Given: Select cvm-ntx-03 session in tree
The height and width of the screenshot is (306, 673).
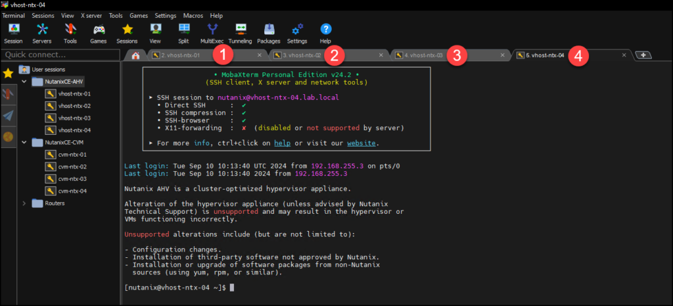Looking at the screenshot, I should pyautogui.click(x=66, y=179).
